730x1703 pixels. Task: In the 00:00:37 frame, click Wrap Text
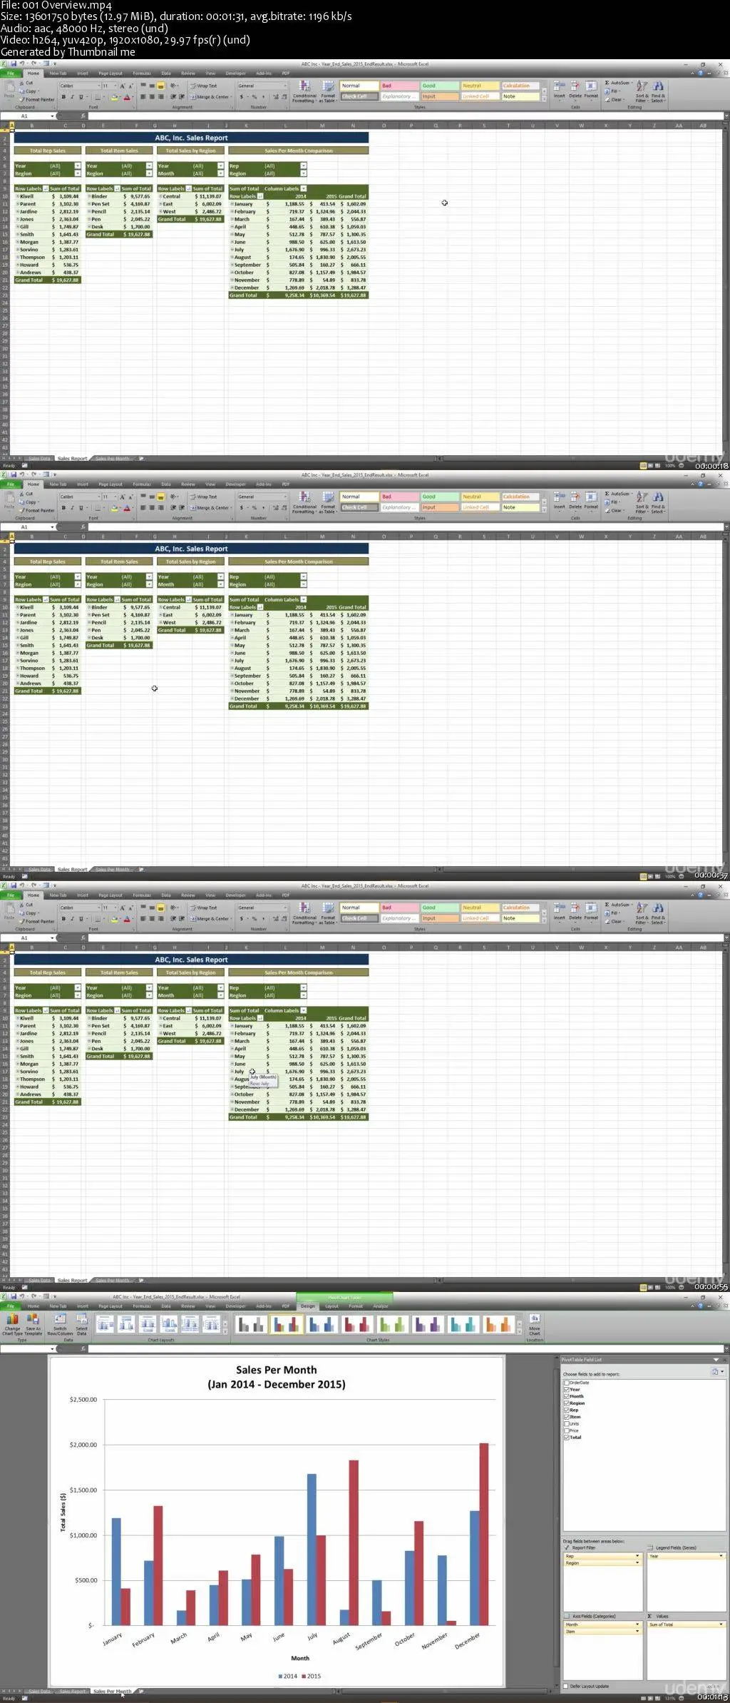204,497
